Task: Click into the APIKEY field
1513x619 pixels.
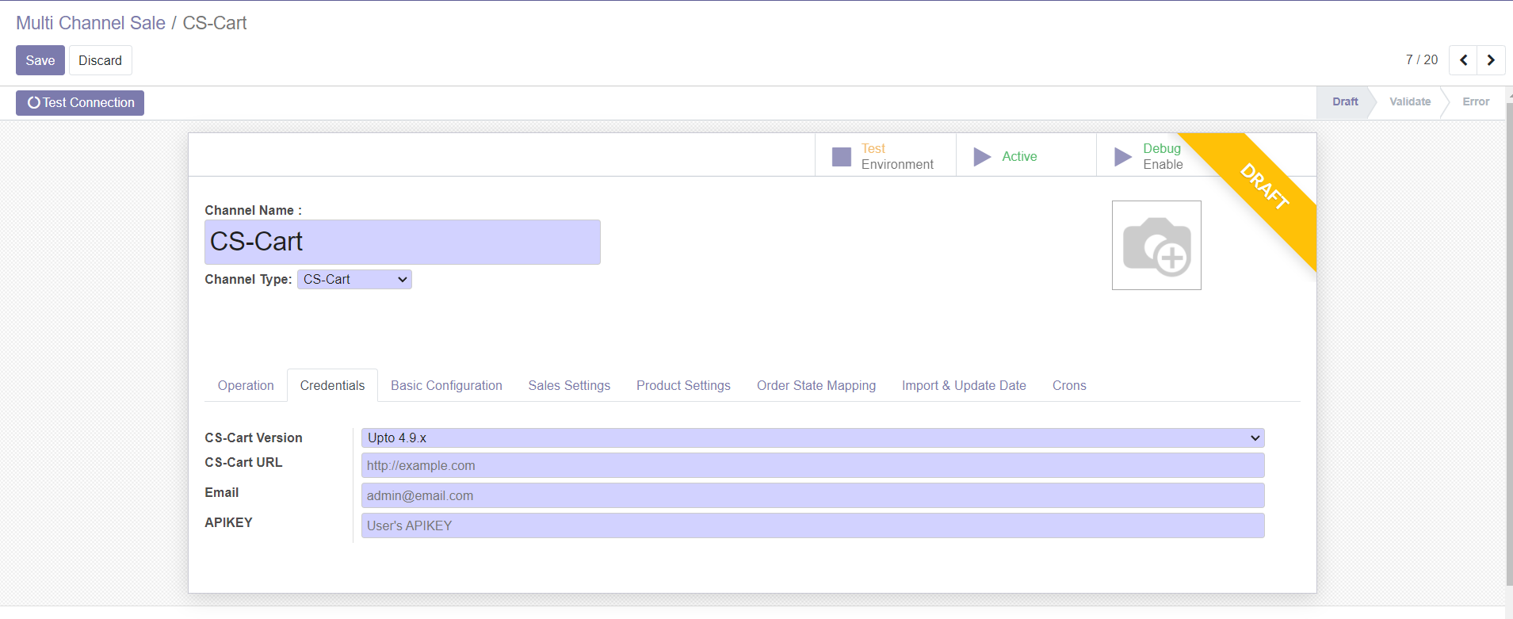Action: click(812, 526)
